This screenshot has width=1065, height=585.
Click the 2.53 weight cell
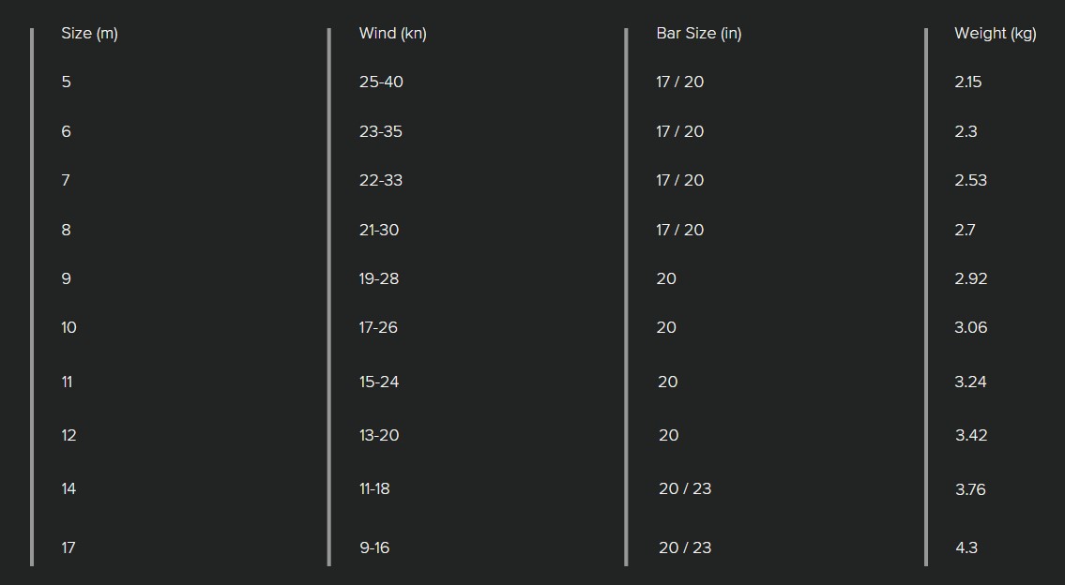(970, 181)
